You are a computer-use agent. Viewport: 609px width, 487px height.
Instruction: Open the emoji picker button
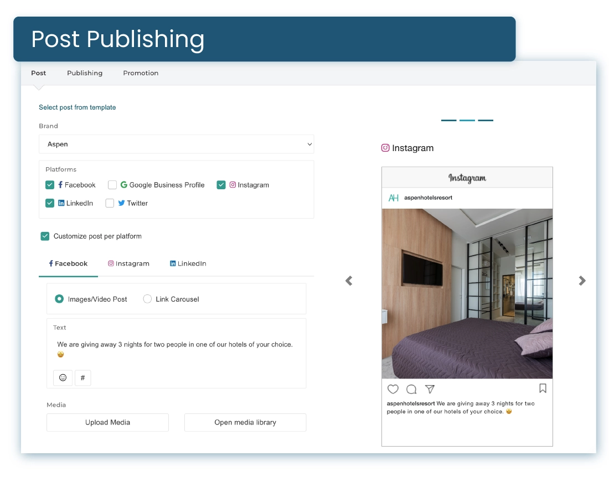63,377
